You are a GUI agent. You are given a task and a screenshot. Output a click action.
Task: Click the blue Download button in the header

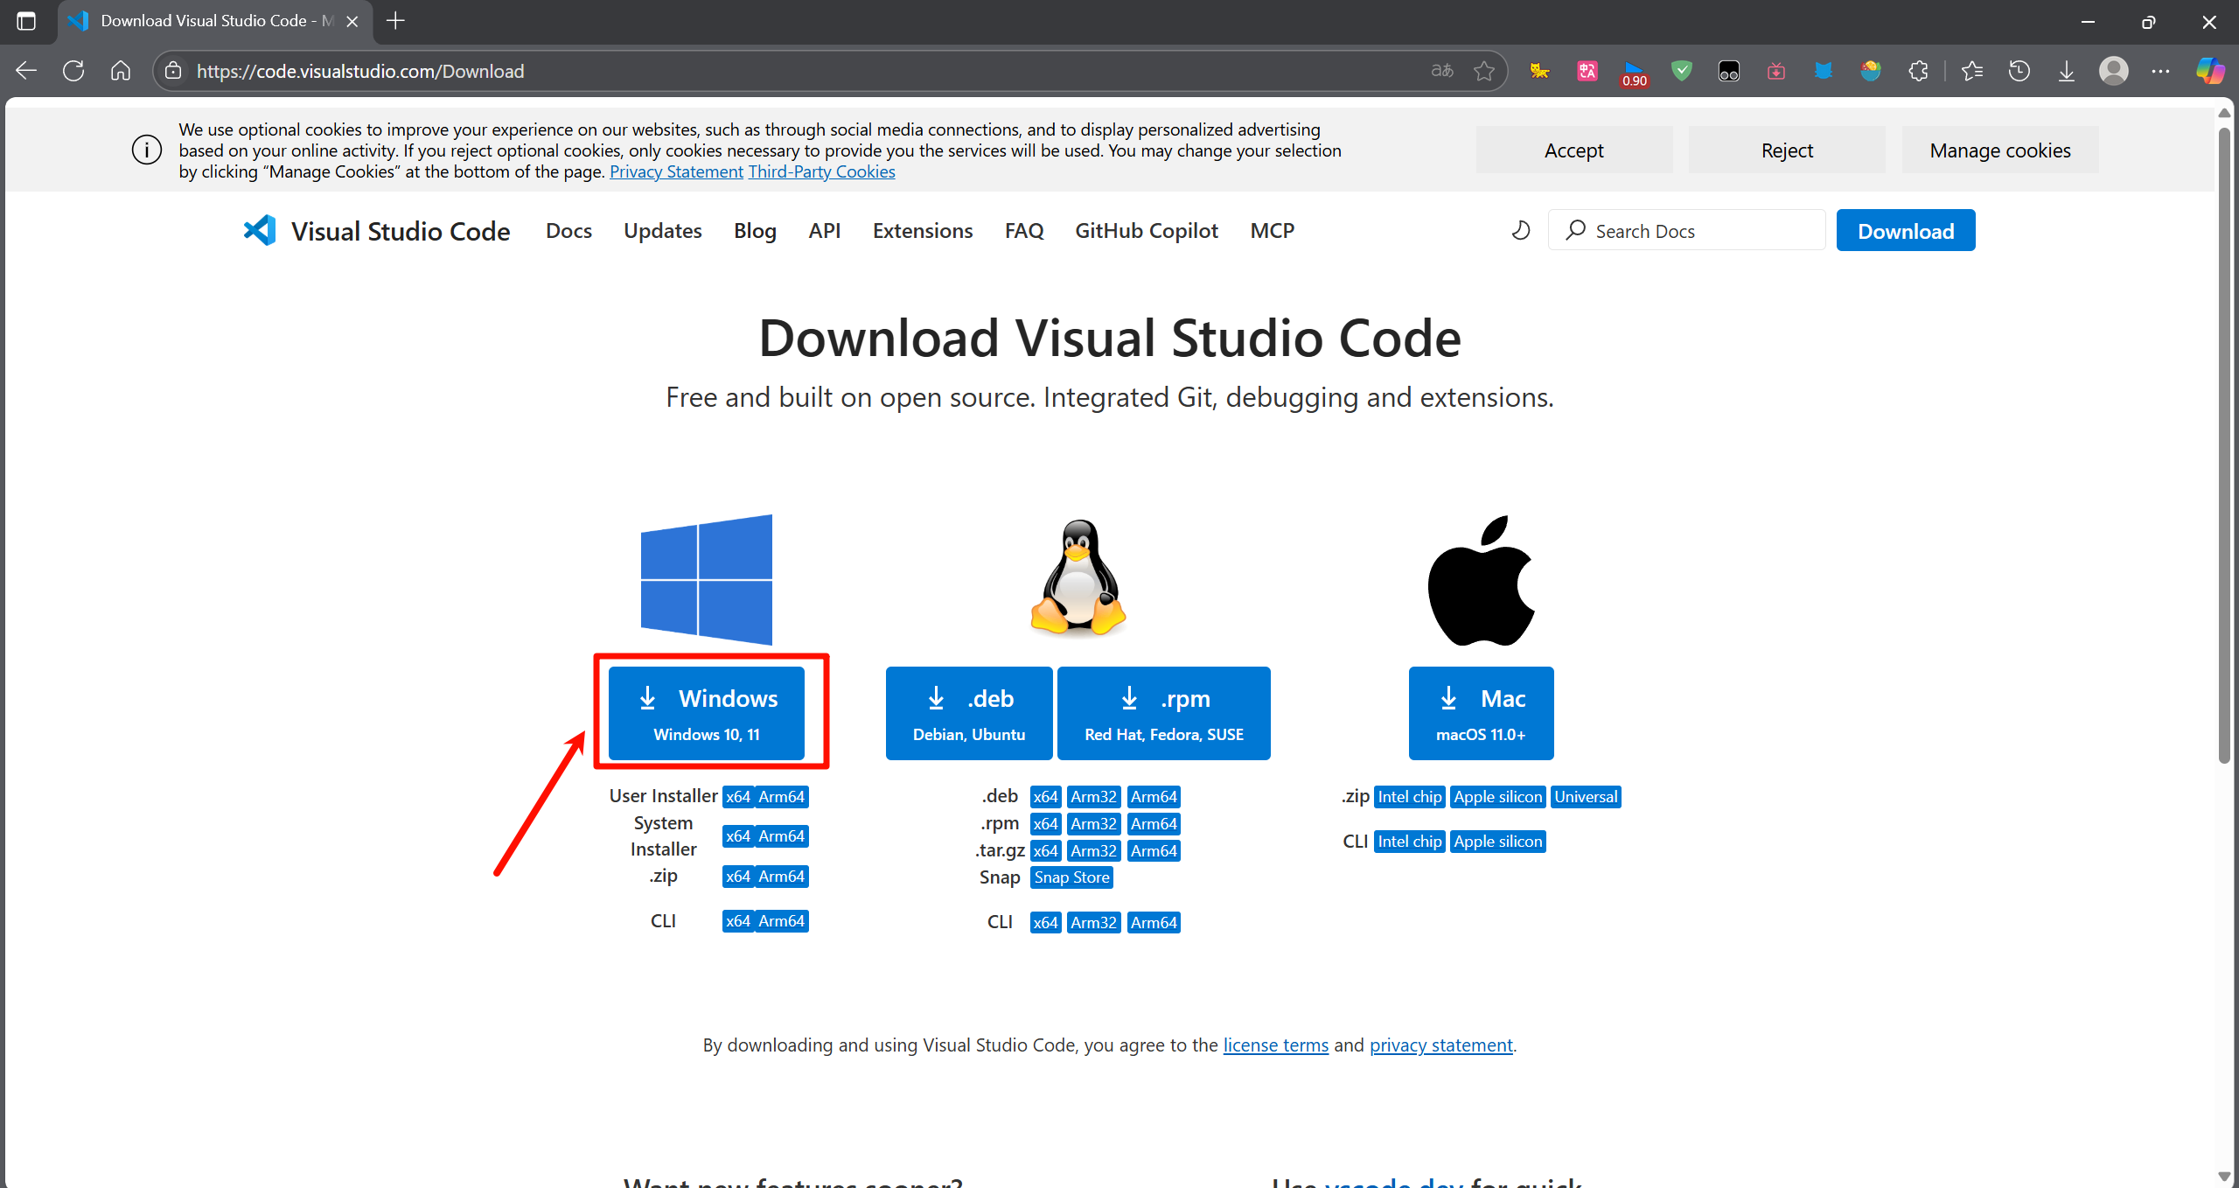point(1906,231)
